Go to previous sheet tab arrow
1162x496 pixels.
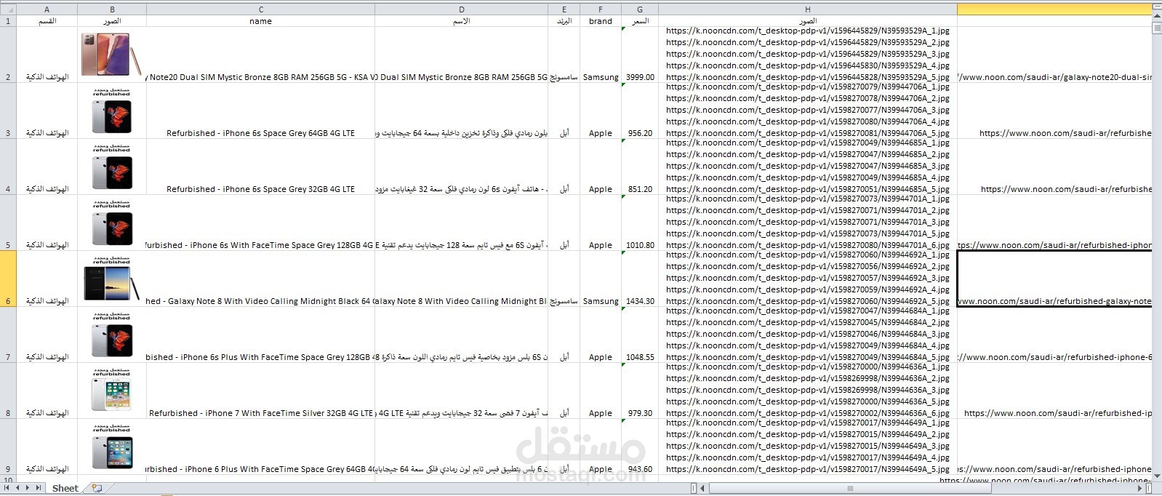18,488
